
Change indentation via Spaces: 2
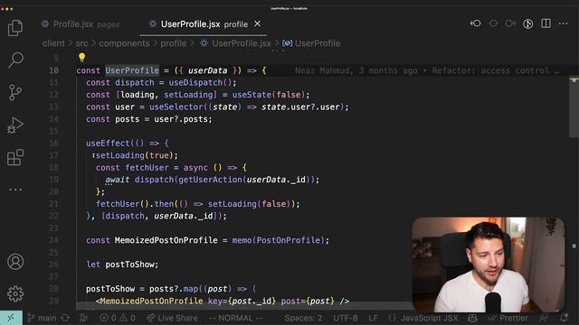(303, 318)
